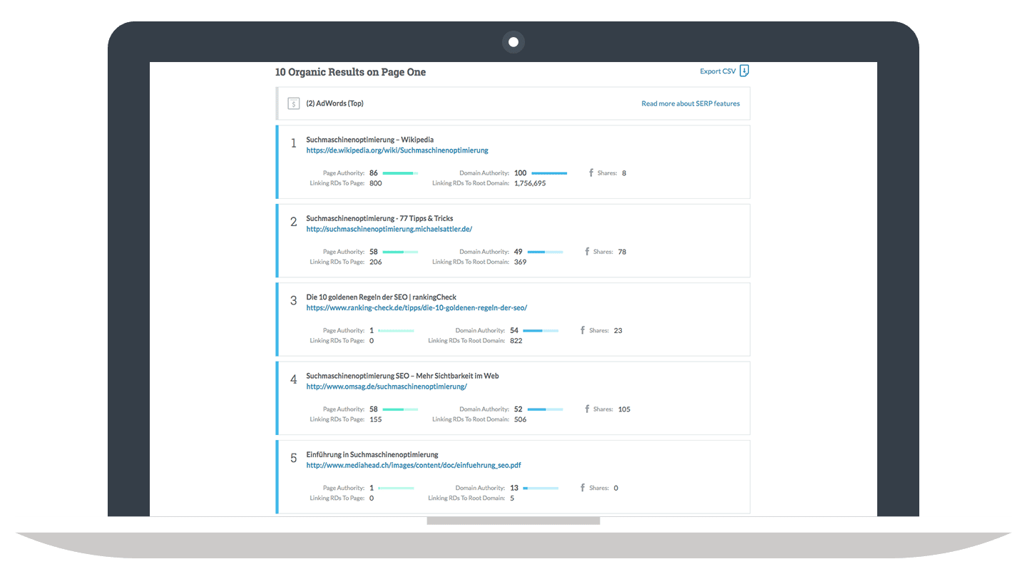
Task: Click the rank number 5 of the mediahead result
Action: tap(293, 458)
